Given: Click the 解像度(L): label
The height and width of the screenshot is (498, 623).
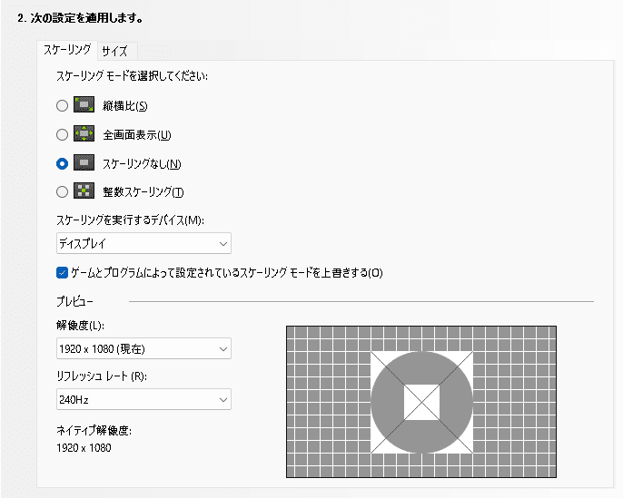Looking at the screenshot, I should coord(80,326).
